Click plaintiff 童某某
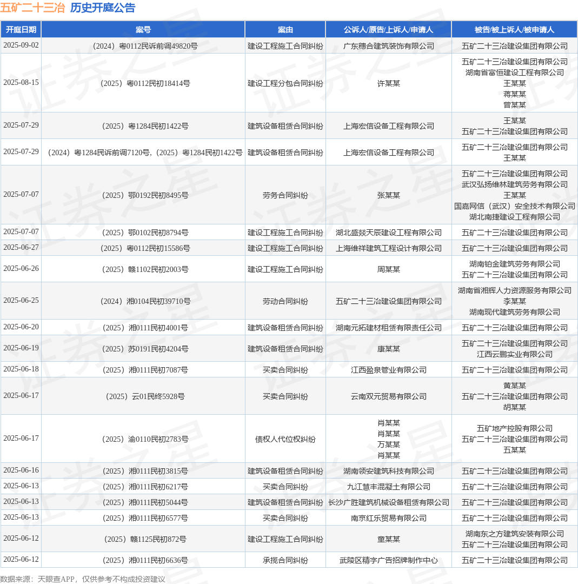Image resolution: width=578 pixels, height=584 pixels. 388,539
